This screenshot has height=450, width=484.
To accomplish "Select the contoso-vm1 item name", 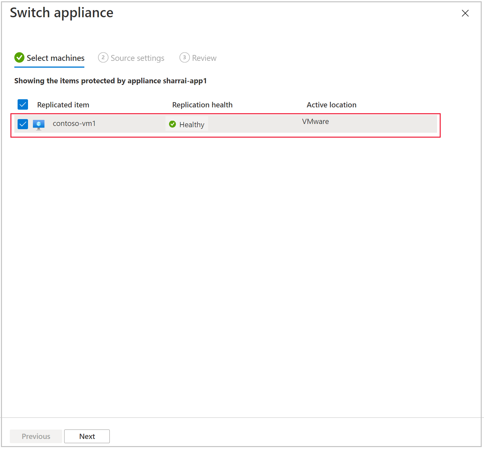I will [x=74, y=124].
